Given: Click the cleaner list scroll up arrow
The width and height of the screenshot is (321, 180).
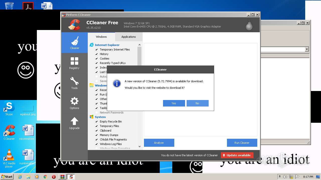Looking at the screenshot, I should pos(139,45).
